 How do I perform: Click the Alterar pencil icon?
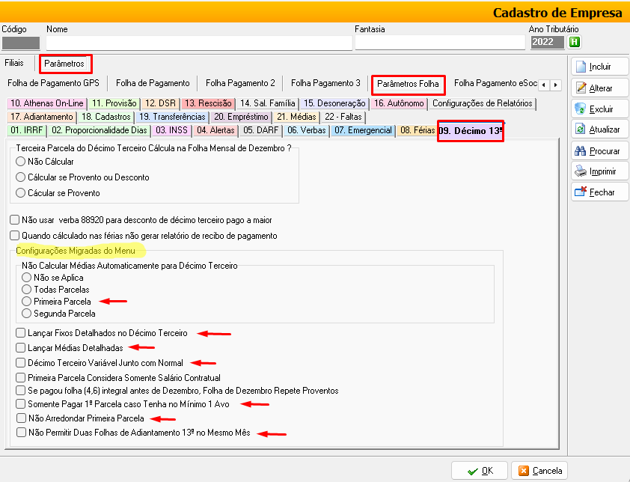(581, 88)
